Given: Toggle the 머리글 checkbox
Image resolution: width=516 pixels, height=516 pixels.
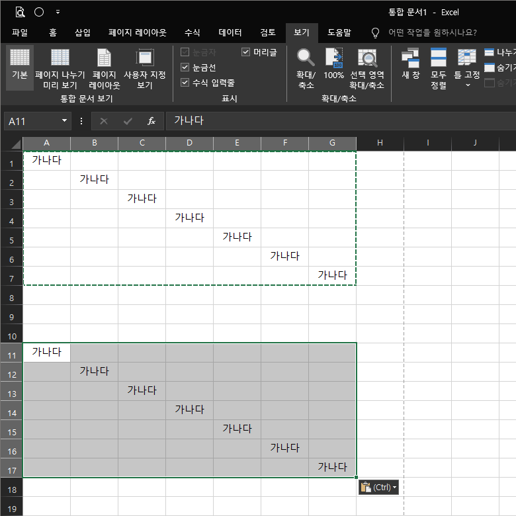Looking at the screenshot, I should tap(245, 52).
